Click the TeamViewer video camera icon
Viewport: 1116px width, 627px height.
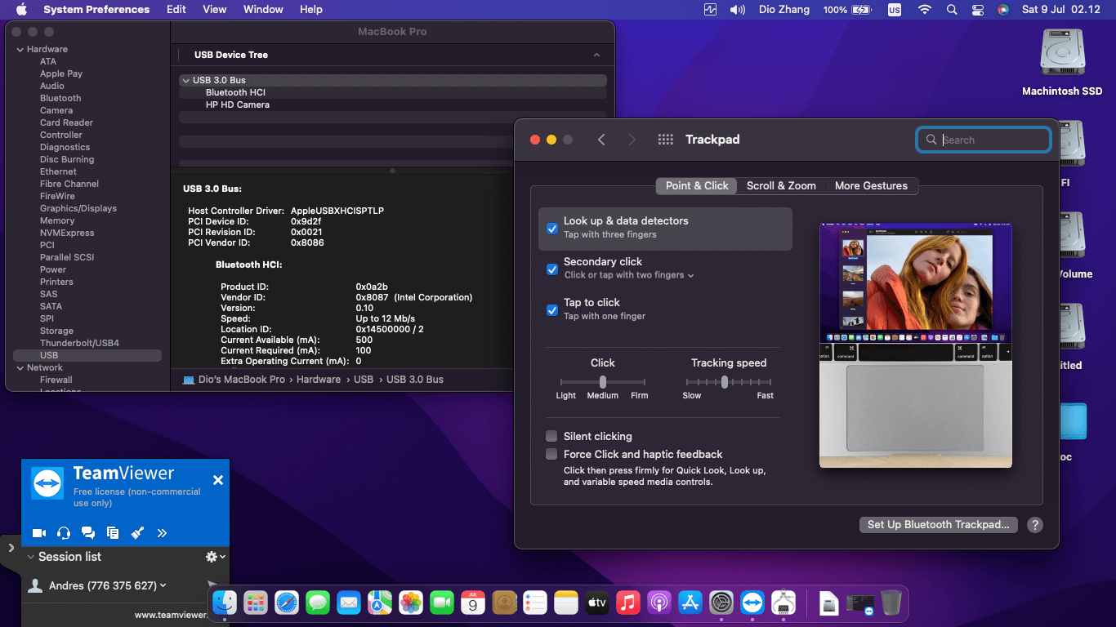coord(38,533)
